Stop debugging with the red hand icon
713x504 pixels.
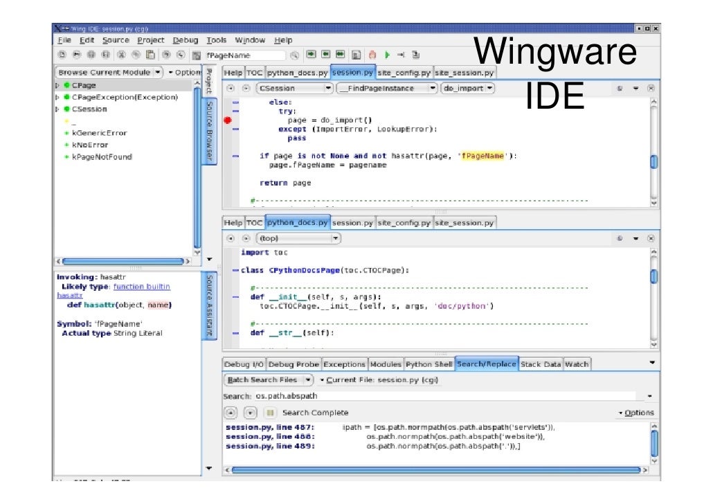(x=372, y=55)
